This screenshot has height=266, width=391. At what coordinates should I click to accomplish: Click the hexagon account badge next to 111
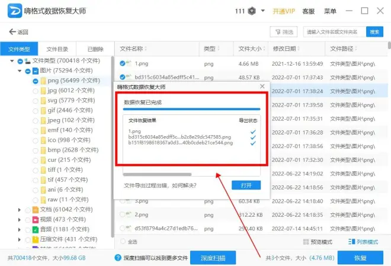point(252,11)
